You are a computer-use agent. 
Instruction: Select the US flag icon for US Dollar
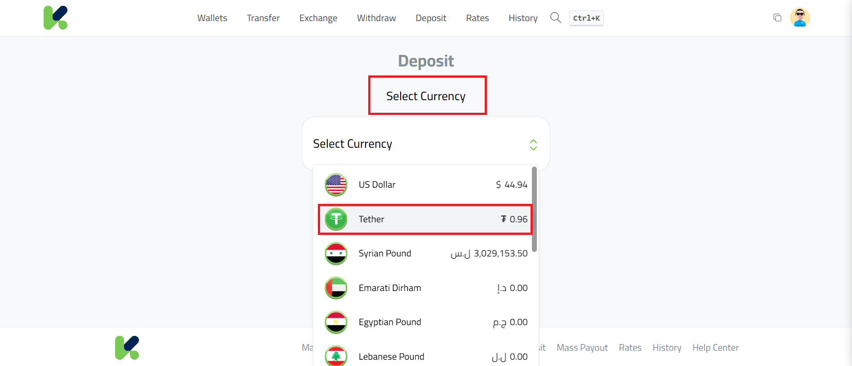click(x=335, y=185)
